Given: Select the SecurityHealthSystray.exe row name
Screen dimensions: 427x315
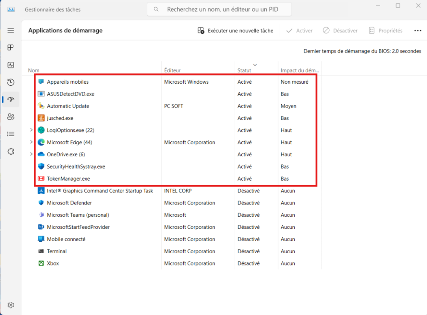Looking at the screenshot, I should coord(76,166).
